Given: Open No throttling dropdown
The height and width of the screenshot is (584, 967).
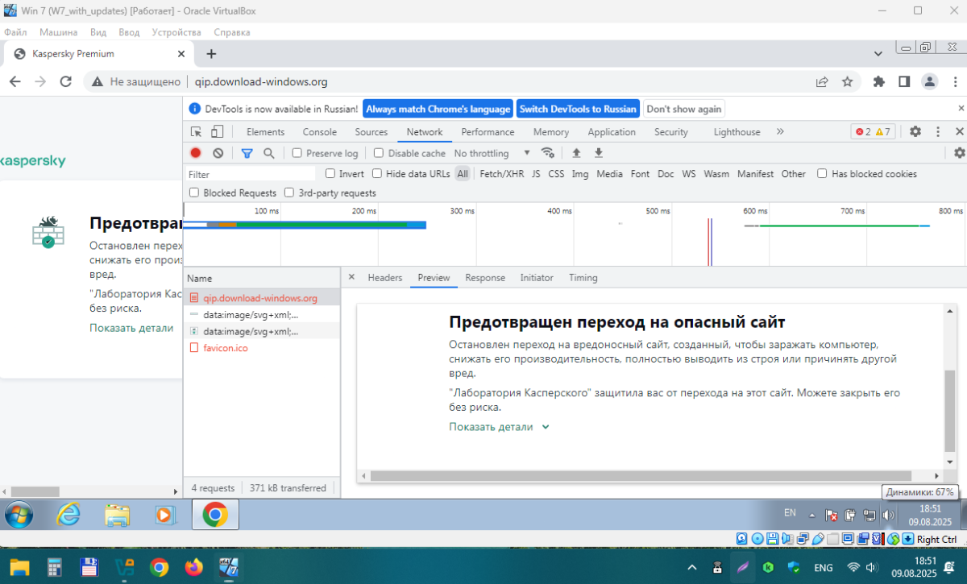Looking at the screenshot, I should (x=492, y=153).
